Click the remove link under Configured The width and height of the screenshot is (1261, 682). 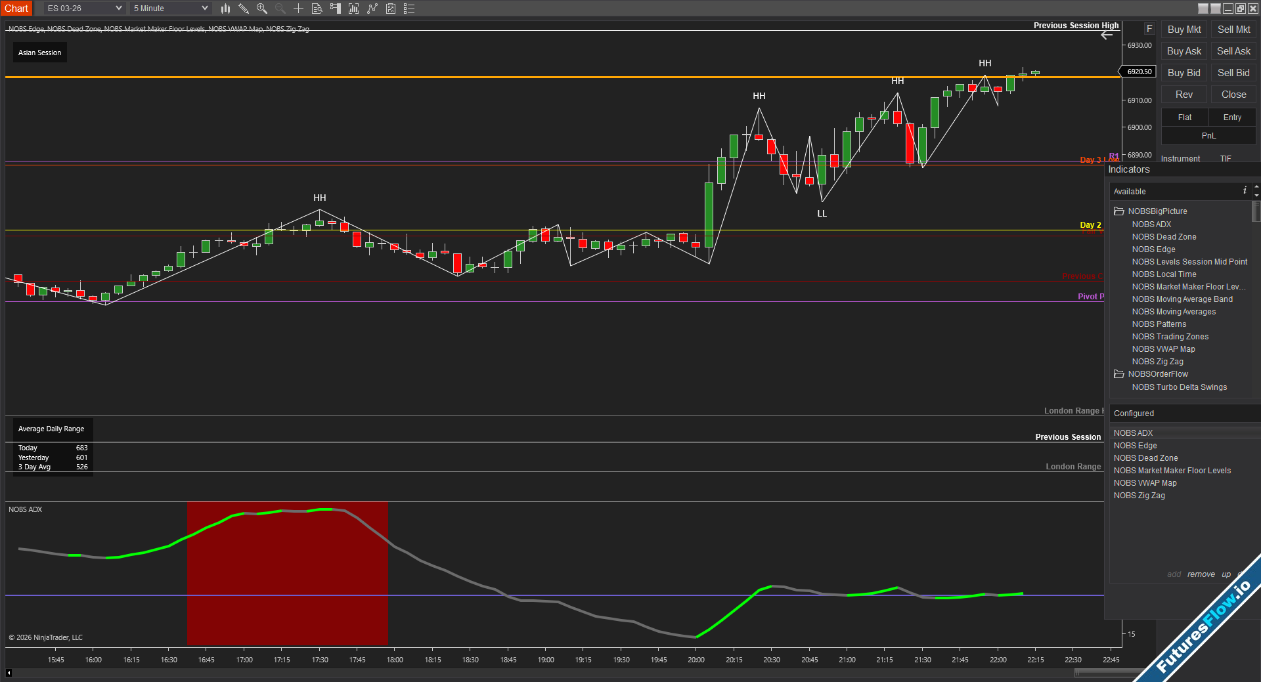tap(1201, 574)
